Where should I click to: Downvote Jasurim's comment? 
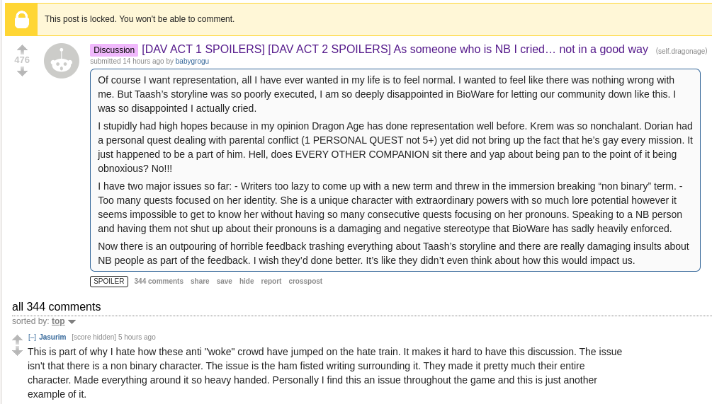coord(17,351)
